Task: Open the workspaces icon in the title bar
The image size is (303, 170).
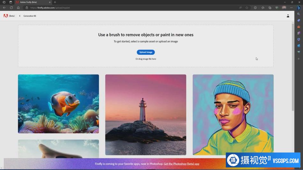Action: pos(4,2)
